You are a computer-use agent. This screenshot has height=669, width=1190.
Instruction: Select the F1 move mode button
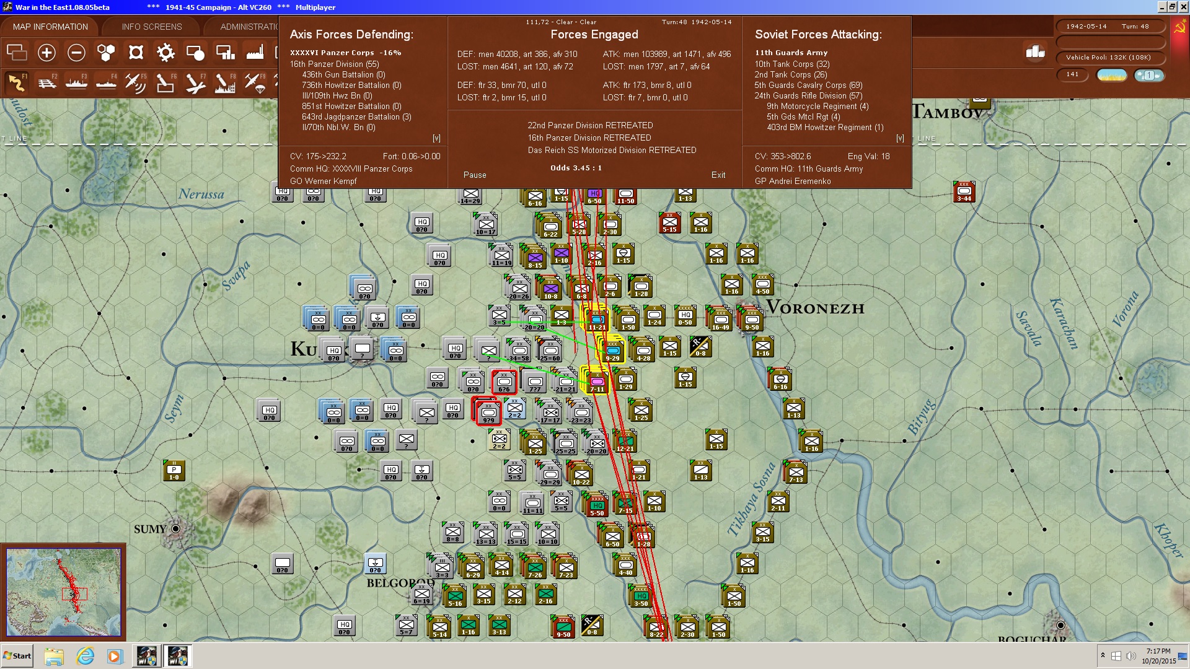(17, 82)
